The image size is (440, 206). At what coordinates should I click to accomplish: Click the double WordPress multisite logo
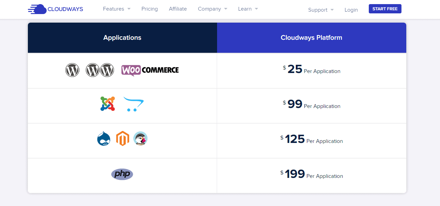(x=100, y=70)
